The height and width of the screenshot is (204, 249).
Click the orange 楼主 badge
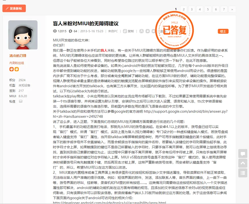223,31
